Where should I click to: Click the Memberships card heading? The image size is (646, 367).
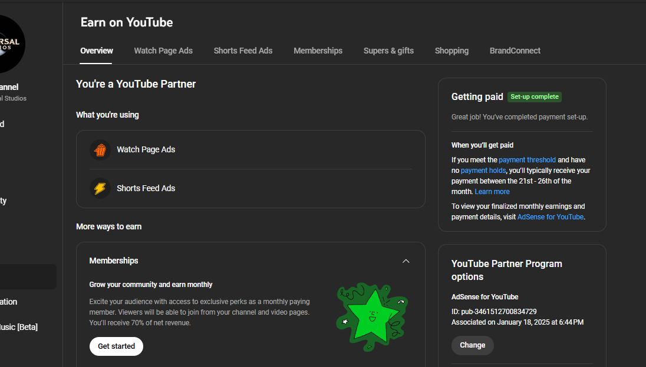click(114, 261)
